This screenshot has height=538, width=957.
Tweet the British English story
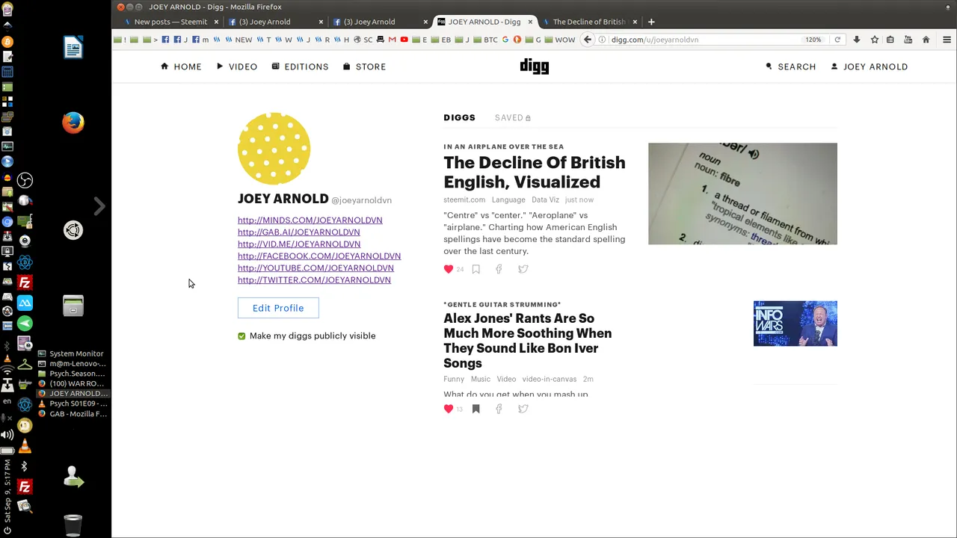tap(523, 269)
